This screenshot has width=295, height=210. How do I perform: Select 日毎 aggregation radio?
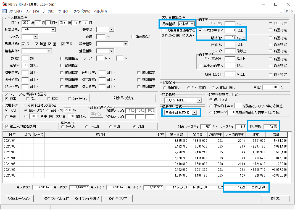click(110, 127)
